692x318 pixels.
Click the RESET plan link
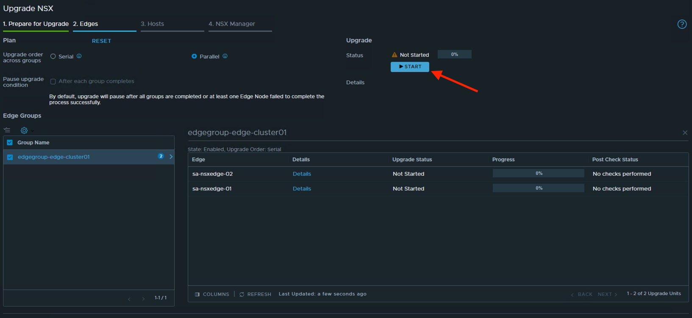click(102, 41)
